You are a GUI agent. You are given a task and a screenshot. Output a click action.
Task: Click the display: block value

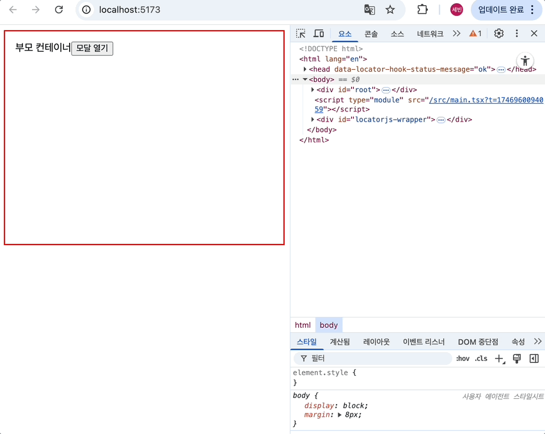(355, 406)
